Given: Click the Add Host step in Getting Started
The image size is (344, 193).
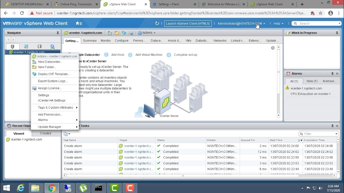Looking at the screenshot, I should [117, 55].
